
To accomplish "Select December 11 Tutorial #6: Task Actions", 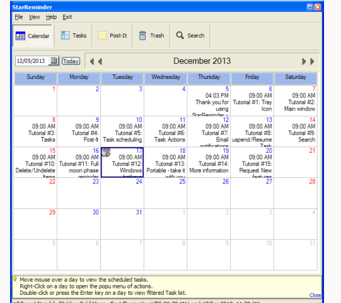I will pos(165,131).
